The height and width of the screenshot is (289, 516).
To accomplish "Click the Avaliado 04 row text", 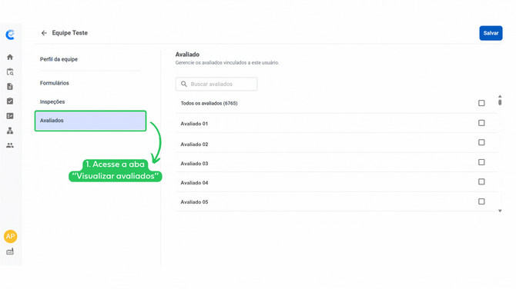I will pyautogui.click(x=194, y=183).
